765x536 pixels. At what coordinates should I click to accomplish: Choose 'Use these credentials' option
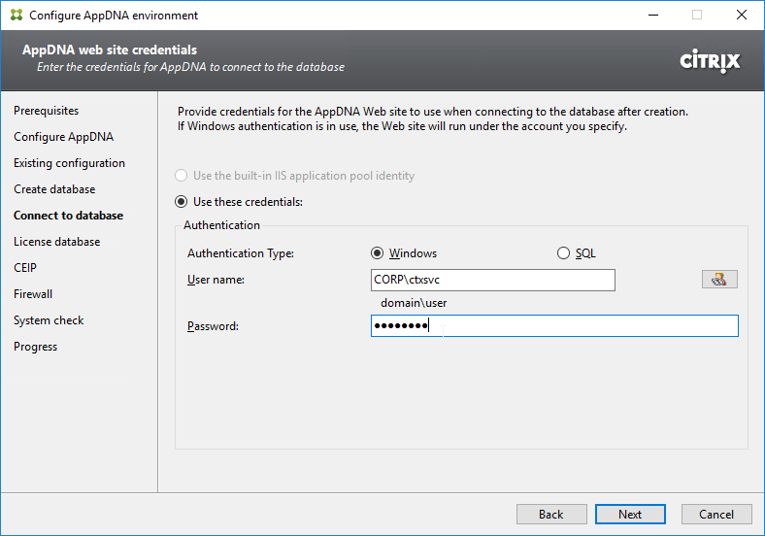[x=239, y=202]
